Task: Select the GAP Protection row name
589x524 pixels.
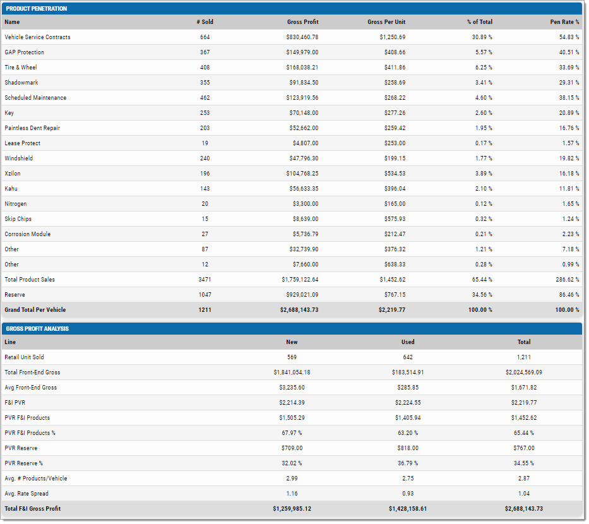Action: pos(25,52)
